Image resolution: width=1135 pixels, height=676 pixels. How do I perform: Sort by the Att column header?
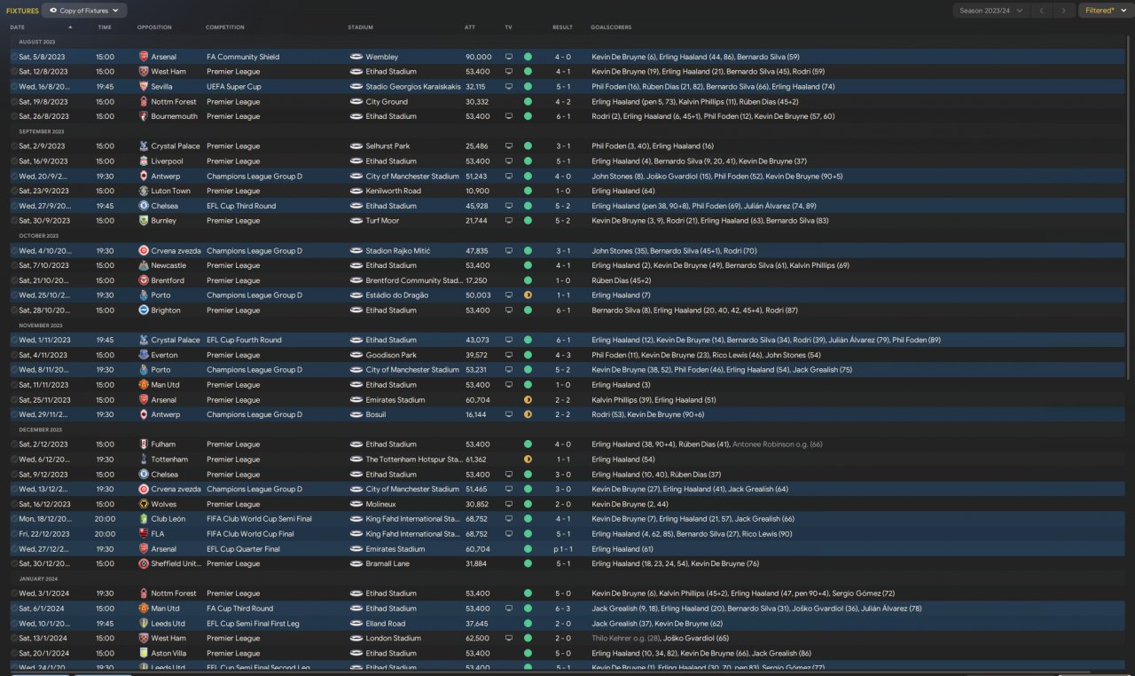point(470,28)
